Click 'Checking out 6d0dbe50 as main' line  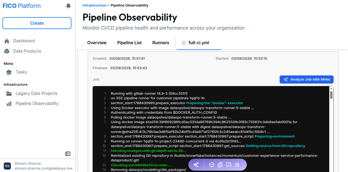pos(141,165)
